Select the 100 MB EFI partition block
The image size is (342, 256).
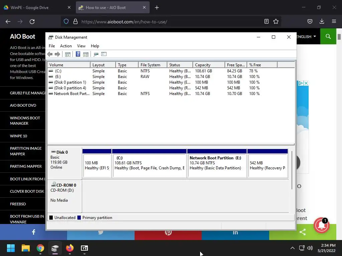(x=97, y=164)
